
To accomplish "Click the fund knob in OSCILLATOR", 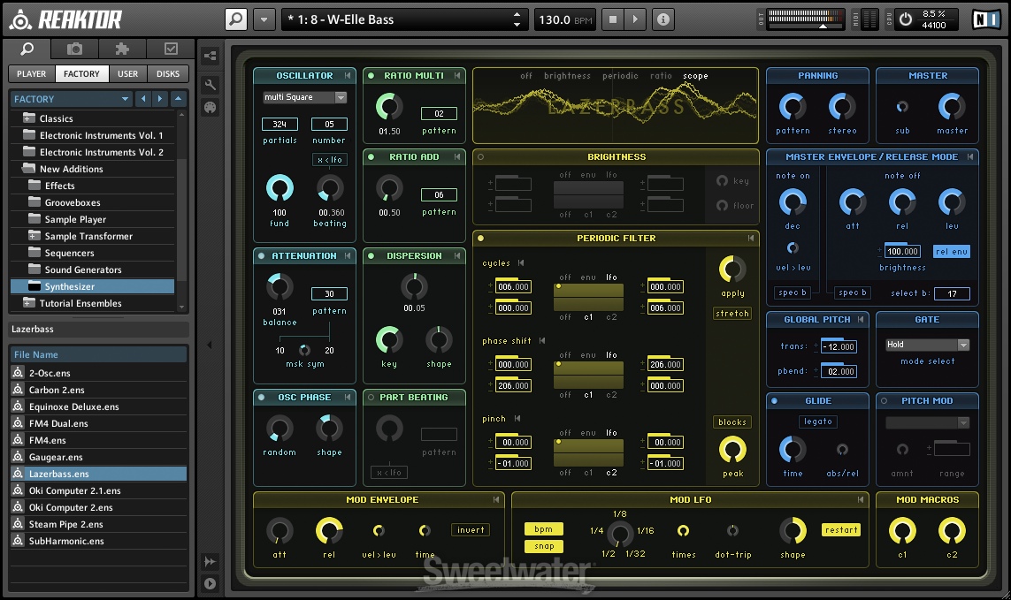I will pos(280,188).
